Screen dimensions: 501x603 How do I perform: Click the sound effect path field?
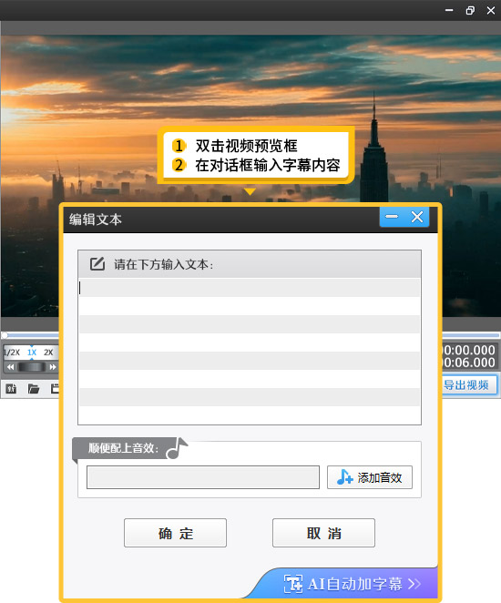[203, 477]
